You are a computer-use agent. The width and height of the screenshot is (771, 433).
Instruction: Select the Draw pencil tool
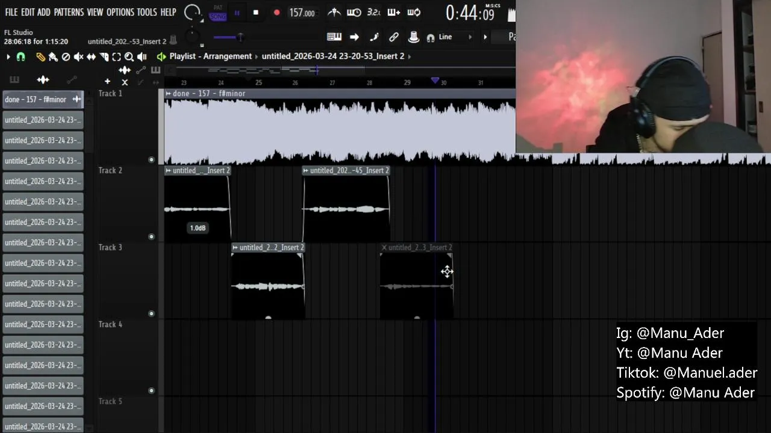click(40, 57)
